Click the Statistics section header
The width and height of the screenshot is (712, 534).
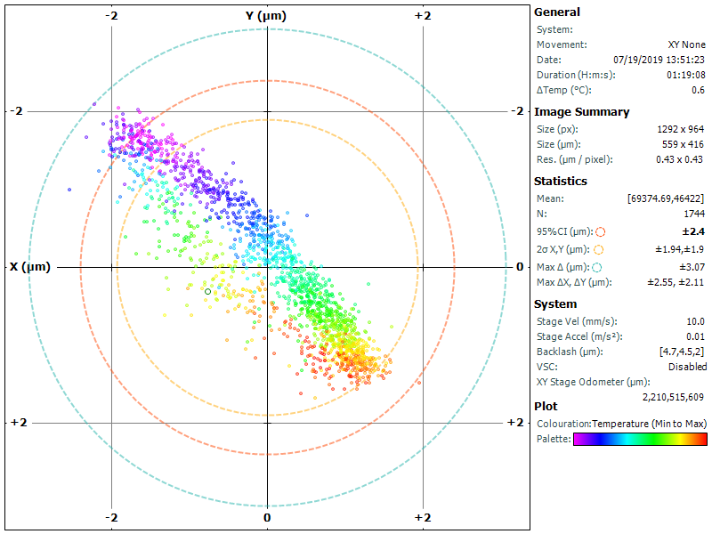pos(560,181)
